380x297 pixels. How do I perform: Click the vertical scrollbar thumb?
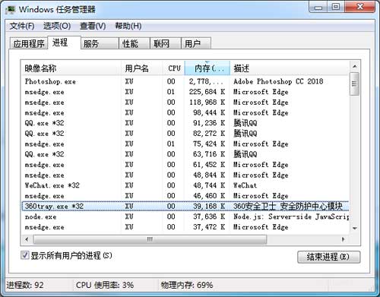354,84
